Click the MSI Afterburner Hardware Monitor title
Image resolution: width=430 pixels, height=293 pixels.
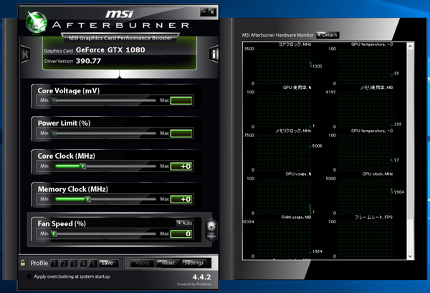click(x=277, y=35)
